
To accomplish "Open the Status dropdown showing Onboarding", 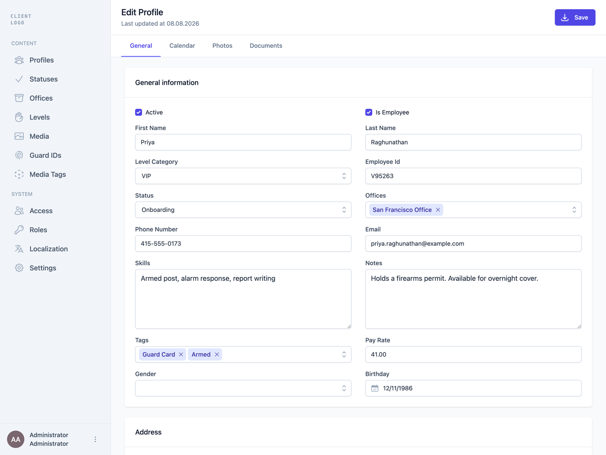I will click(243, 210).
